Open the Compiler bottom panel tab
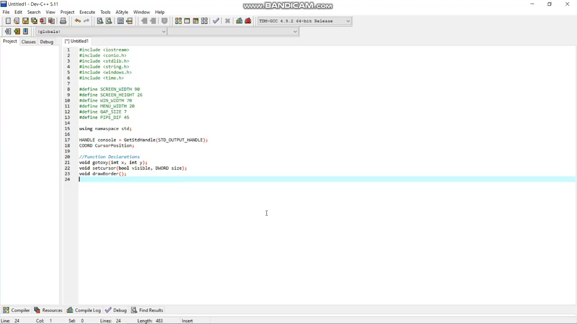 (16, 310)
